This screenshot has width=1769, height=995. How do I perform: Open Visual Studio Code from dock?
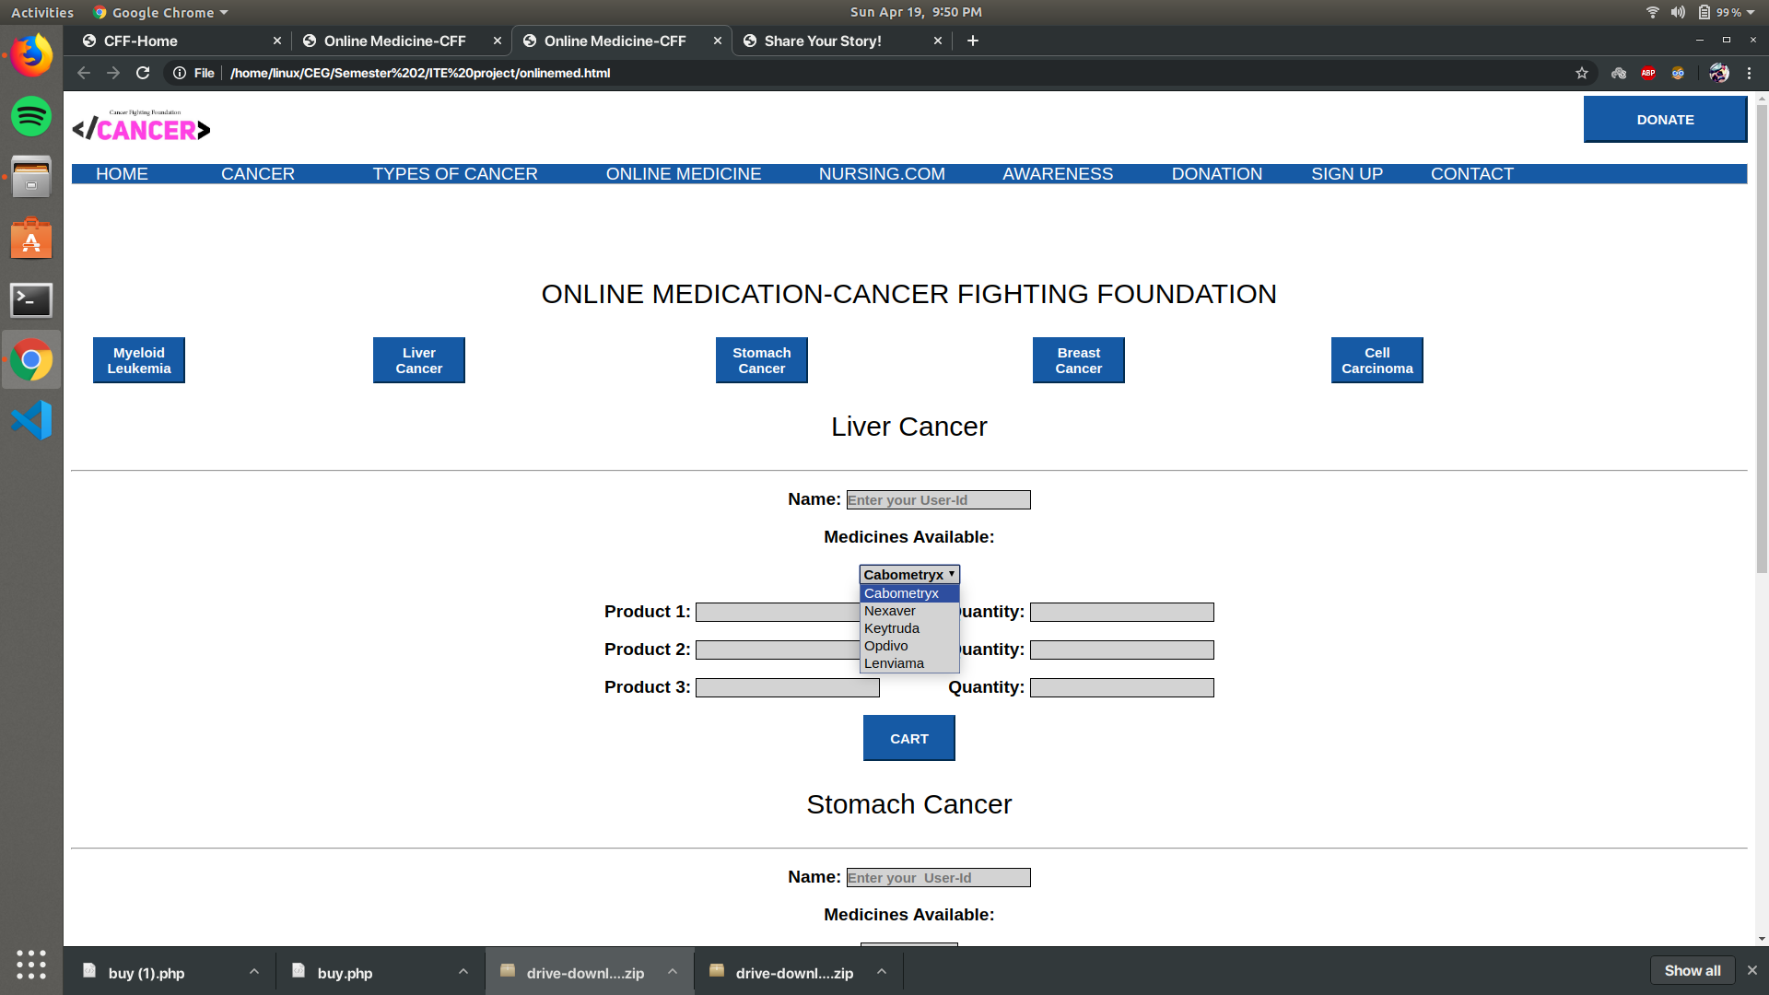point(31,420)
